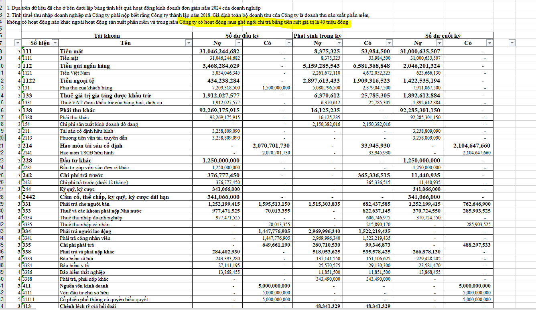Click the Nguồn vốn kinh doanh cell
Viewport: 536px width, 310px height.
tap(83, 286)
